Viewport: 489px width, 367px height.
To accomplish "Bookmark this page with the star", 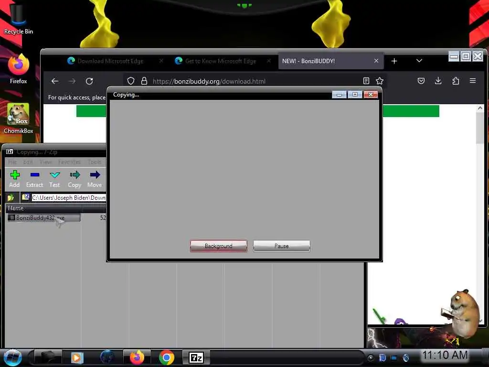I will point(380,81).
